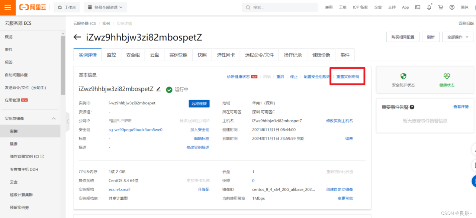This screenshot has height=218, width=476.
Task: Switch to the 安全组 tab
Action: coord(133,55)
